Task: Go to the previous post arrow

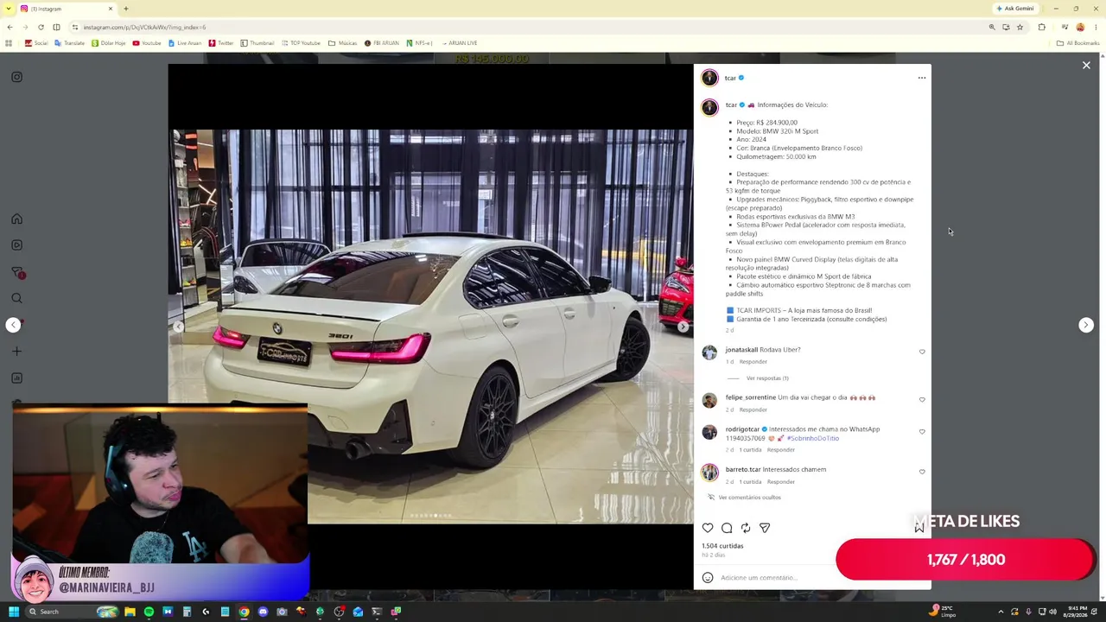Action: pyautogui.click(x=13, y=325)
